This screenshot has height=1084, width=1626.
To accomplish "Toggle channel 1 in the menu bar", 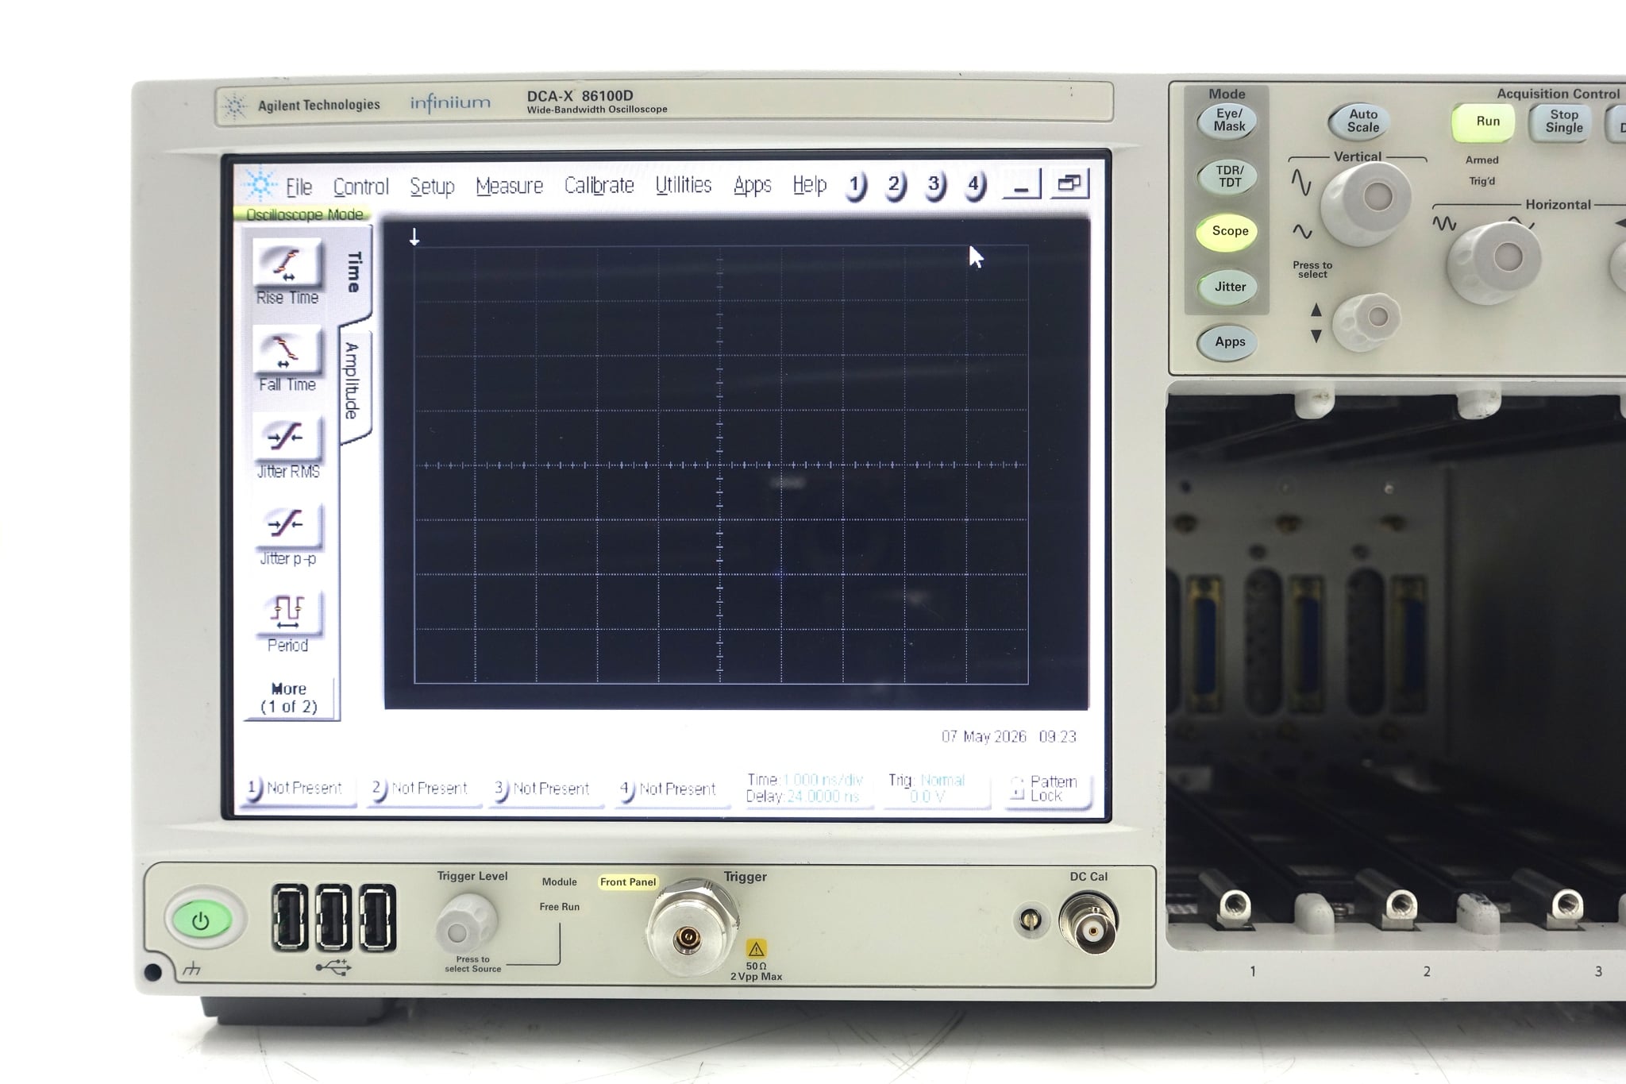I will coord(855,186).
